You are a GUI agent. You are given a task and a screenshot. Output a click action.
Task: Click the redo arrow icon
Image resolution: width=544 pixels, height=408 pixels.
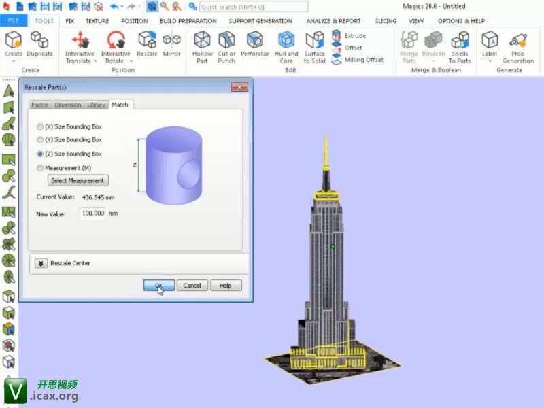[x=131, y=6]
